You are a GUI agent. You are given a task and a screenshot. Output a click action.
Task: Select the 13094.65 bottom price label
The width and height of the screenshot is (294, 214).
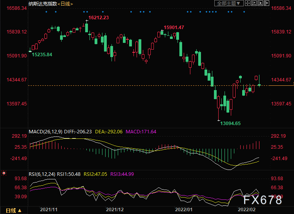(230, 124)
